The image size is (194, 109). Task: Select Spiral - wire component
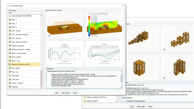24,61
